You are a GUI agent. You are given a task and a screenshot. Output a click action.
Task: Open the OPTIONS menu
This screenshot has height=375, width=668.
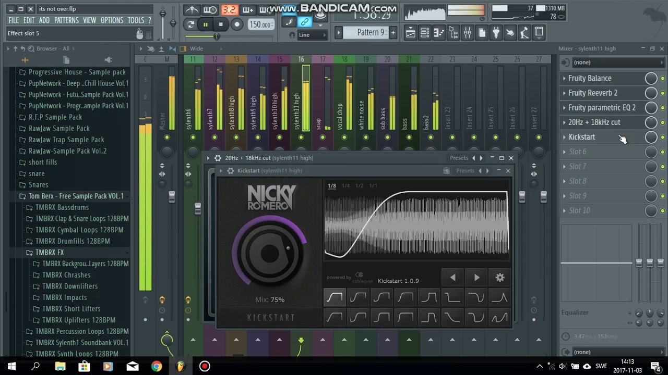[112, 20]
